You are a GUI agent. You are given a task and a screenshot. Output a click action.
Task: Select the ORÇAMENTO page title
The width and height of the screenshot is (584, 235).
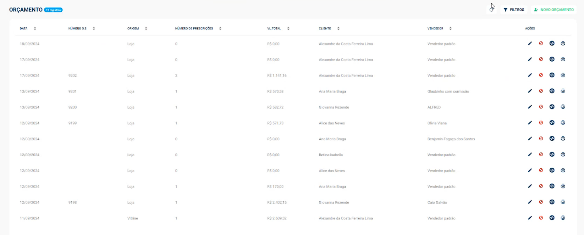[26, 10]
